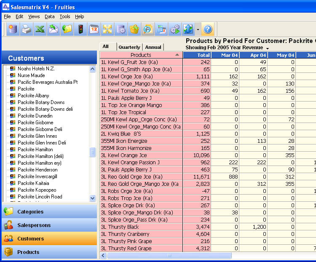Click the Apr 04 column header
This screenshot has height=262, width=316.
[x=253, y=55]
